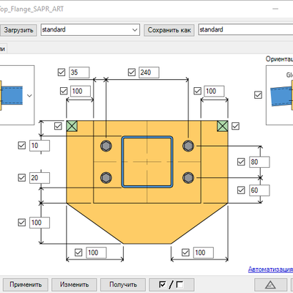
Task: Toggle checkbox beside value 60
Action: click(x=241, y=190)
